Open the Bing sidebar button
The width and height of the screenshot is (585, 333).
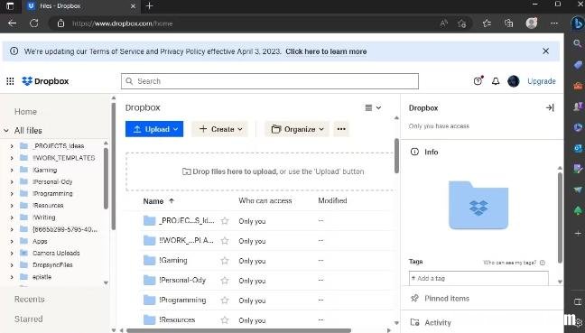577,23
